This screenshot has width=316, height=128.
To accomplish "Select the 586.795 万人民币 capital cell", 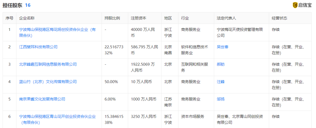I will (x=145, y=50).
